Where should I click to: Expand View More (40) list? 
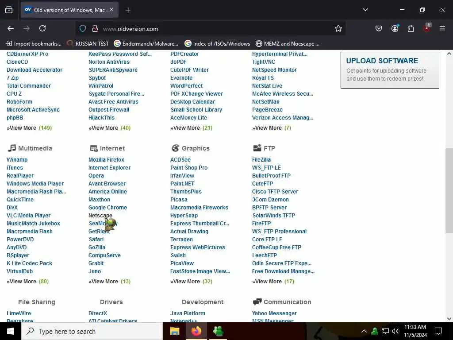(x=110, y=128)
